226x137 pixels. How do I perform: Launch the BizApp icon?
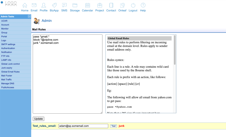[x=54, y=5]
